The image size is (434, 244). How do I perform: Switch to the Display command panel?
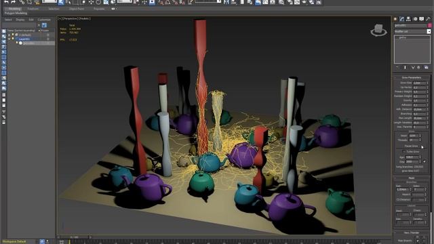point(421,19)
